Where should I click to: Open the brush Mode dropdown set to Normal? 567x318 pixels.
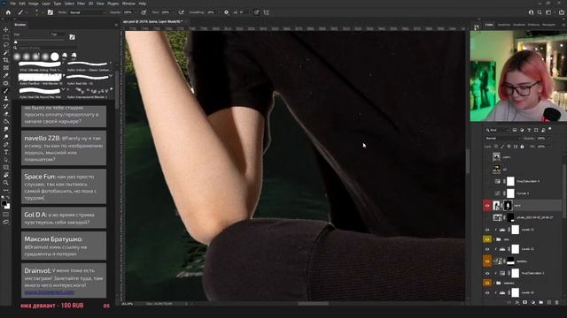pyautogui.click(x=87, y=12)
